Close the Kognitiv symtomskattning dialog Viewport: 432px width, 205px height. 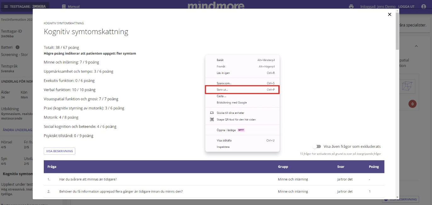(x=389, y=14)
